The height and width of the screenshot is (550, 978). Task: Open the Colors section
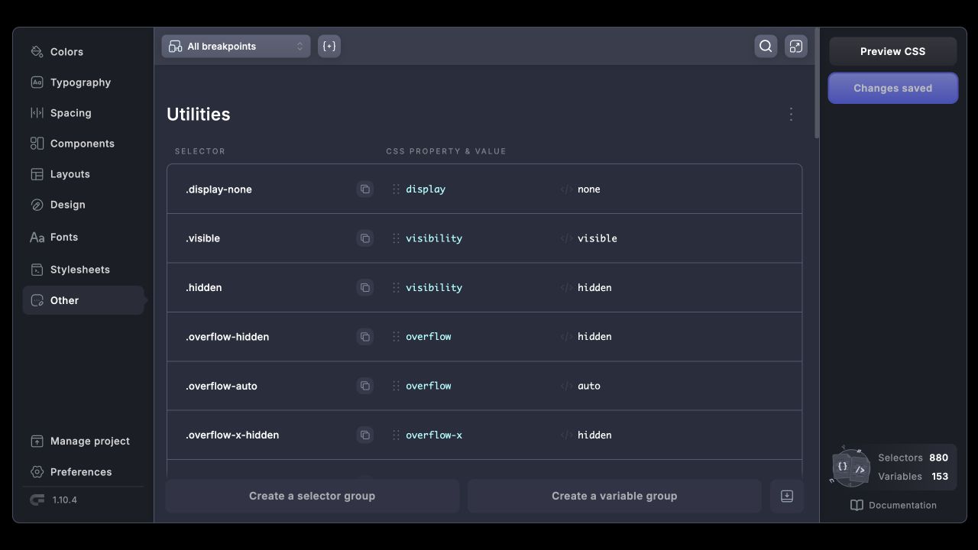[83, 52]
